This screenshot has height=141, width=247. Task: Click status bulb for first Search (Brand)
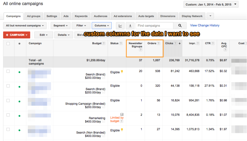point(122,72)
